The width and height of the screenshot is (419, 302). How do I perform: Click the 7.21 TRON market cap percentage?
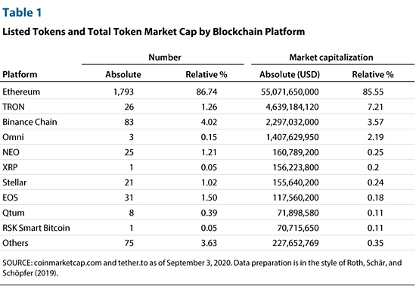[x=375, y=107]
